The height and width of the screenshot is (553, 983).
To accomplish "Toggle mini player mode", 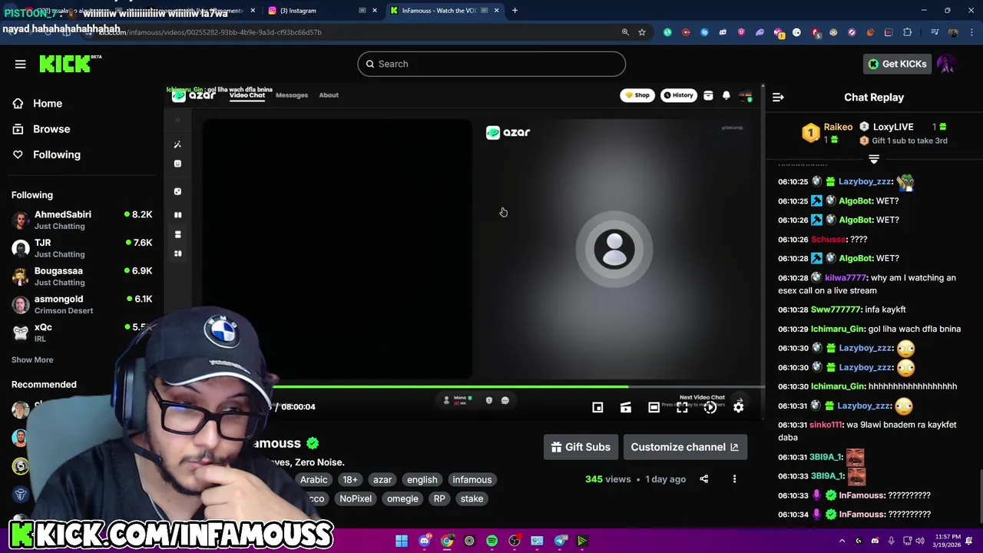I will [597, 407].
